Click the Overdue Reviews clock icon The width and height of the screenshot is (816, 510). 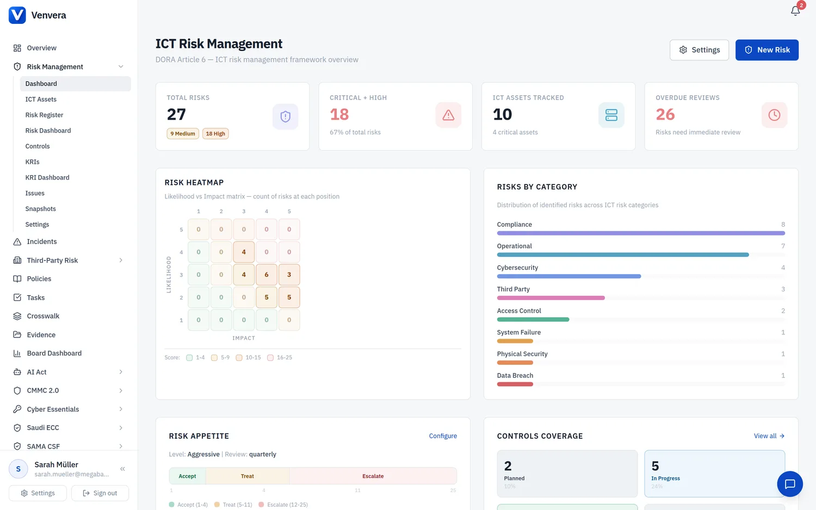pos(774,115)
